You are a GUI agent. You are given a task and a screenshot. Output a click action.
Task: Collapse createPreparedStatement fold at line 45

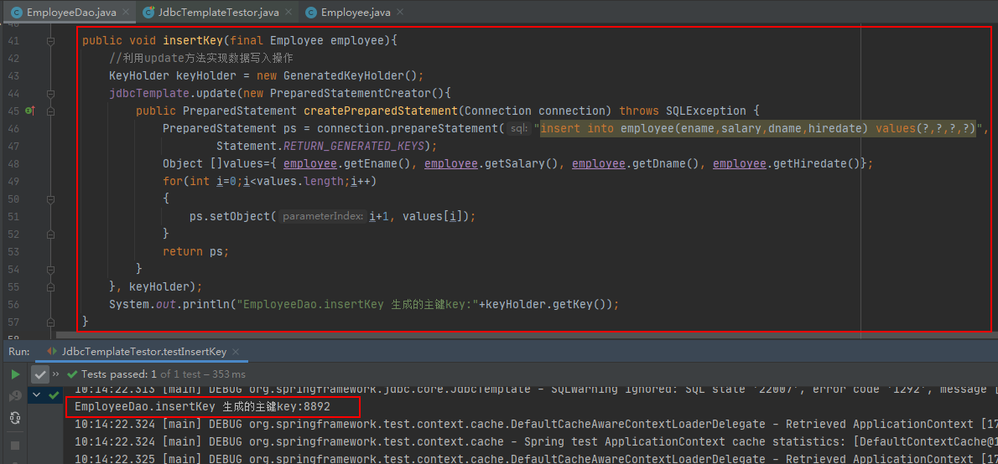click(50, 111)
